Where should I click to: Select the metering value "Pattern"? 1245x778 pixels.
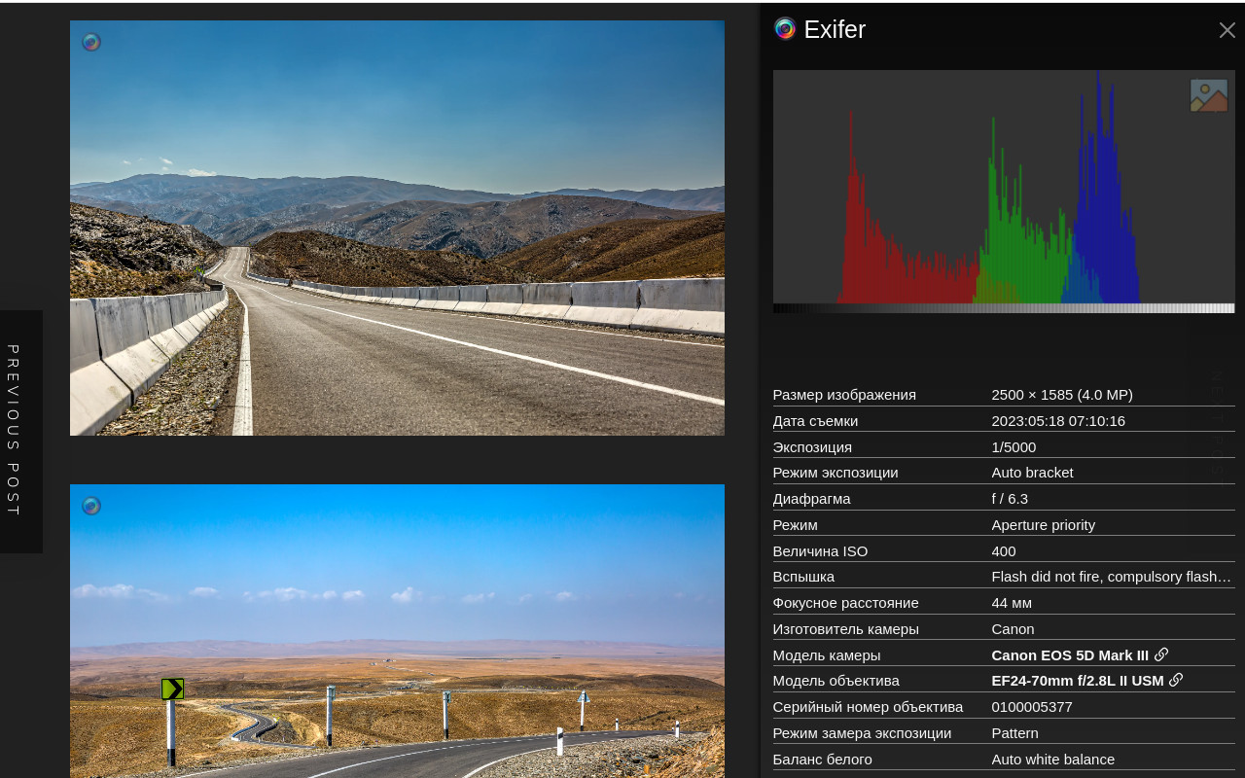click(1014, 733)
